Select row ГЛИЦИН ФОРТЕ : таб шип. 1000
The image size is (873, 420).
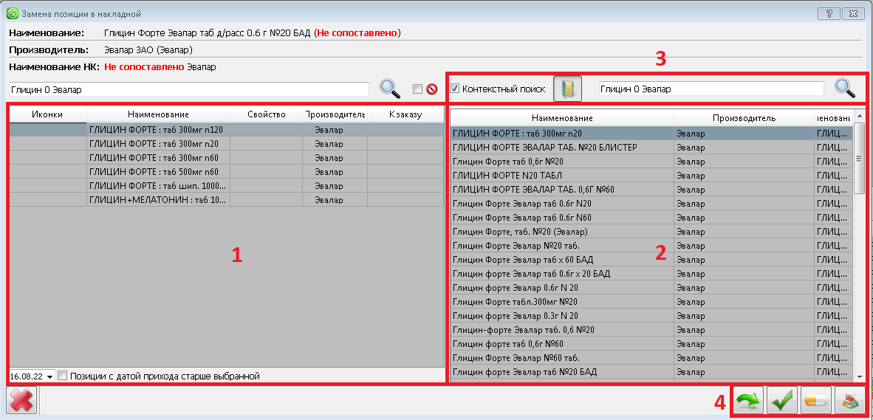(226, 186)
